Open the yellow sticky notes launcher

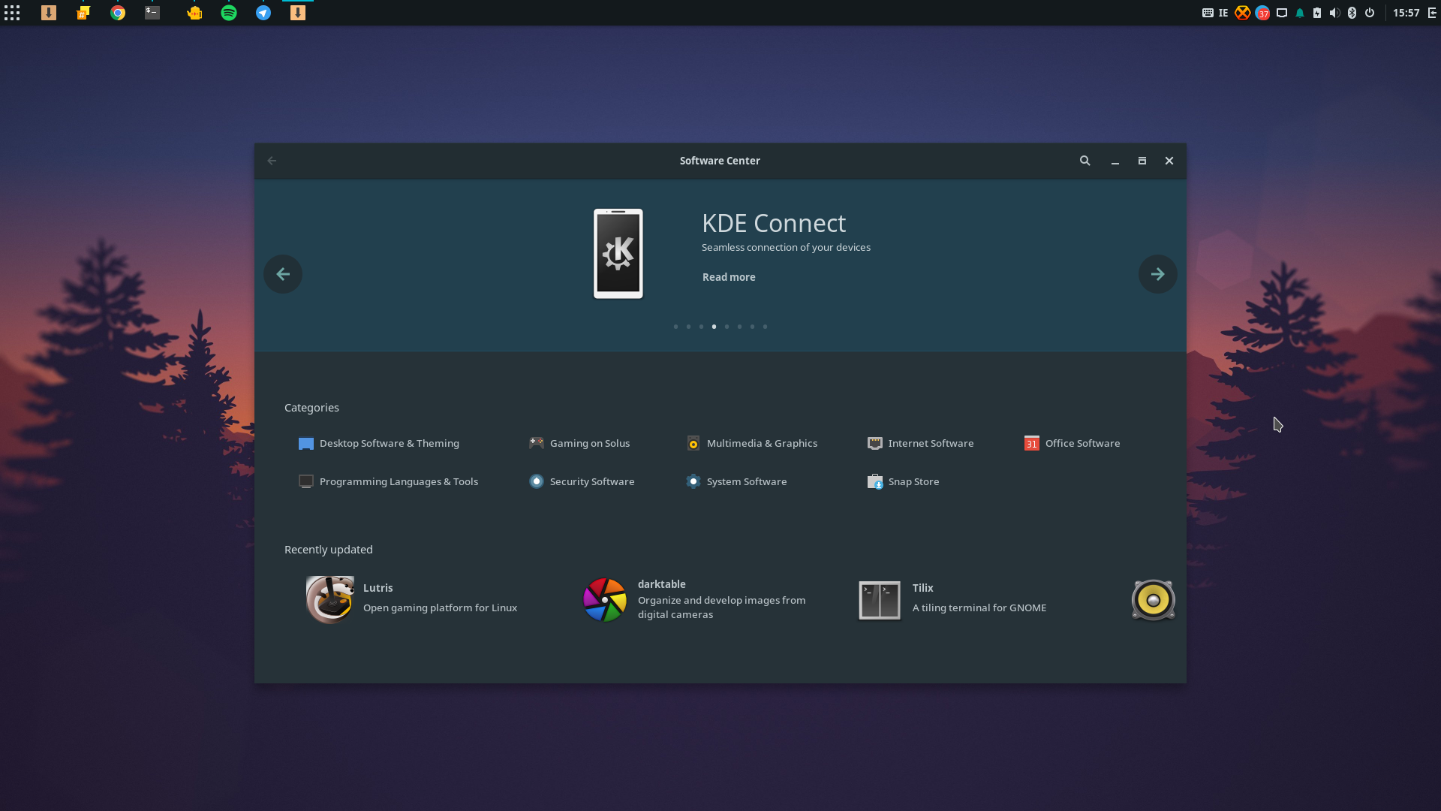(83, 13)
